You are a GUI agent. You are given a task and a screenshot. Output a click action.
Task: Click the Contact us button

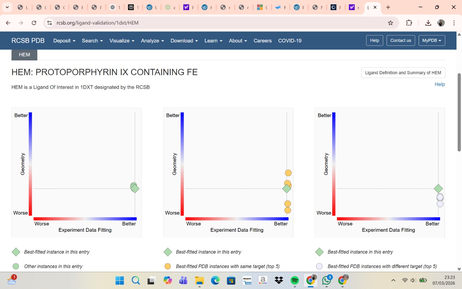point(400,40)
